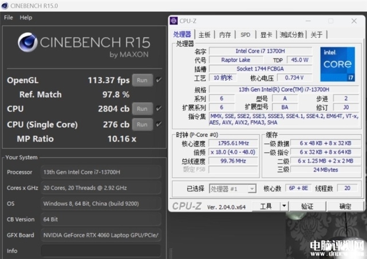Click the 指令集 instruction list text
The width and height of the screenshot is (367, 259).
[x=284, y=119]
